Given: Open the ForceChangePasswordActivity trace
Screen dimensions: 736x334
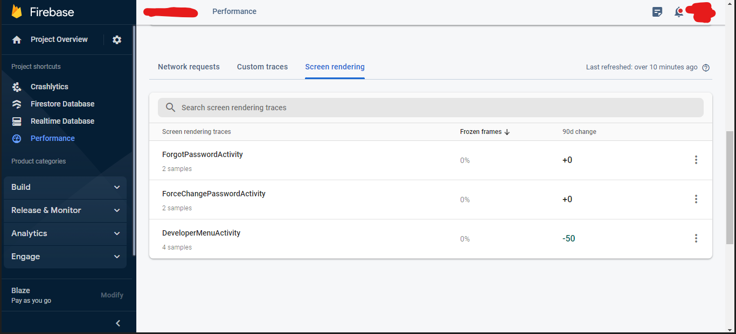Looking at the screenshot, I should 214,194.
